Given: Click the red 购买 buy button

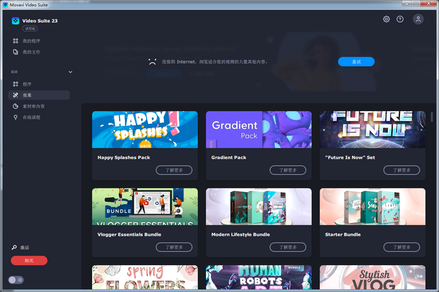Looking at the screenshot, I should (29, 260).
